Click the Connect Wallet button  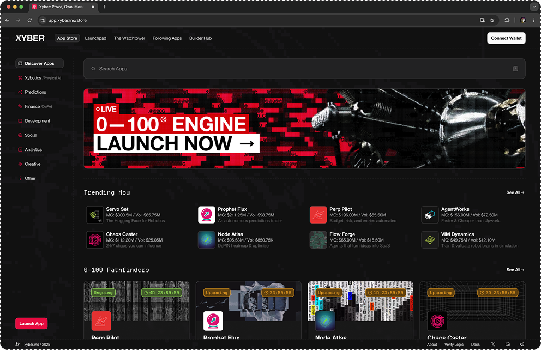506,38
